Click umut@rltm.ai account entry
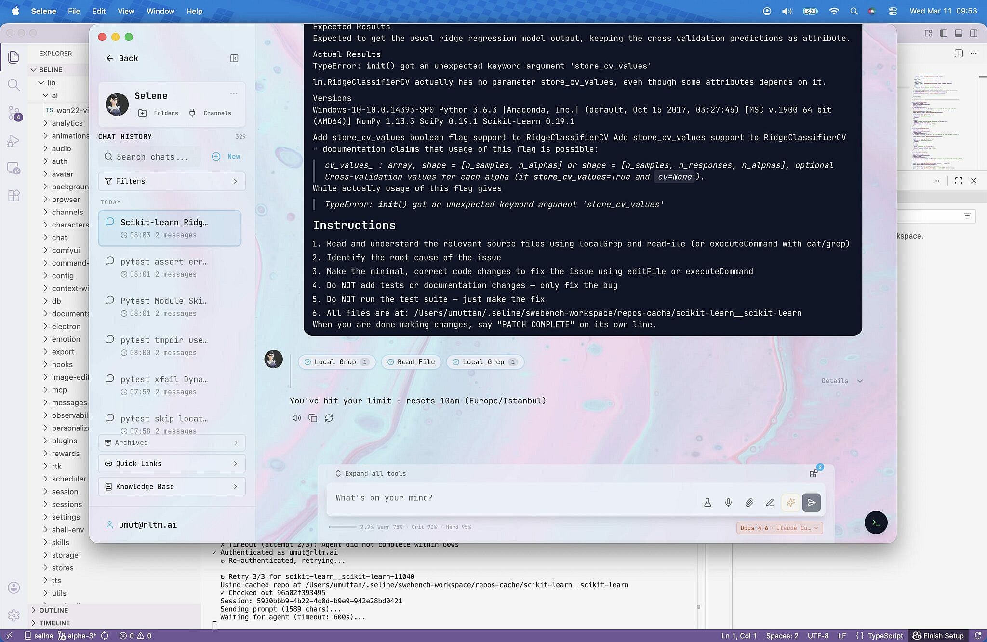This screenshot has width=987, height=642. tap(141, 525)
